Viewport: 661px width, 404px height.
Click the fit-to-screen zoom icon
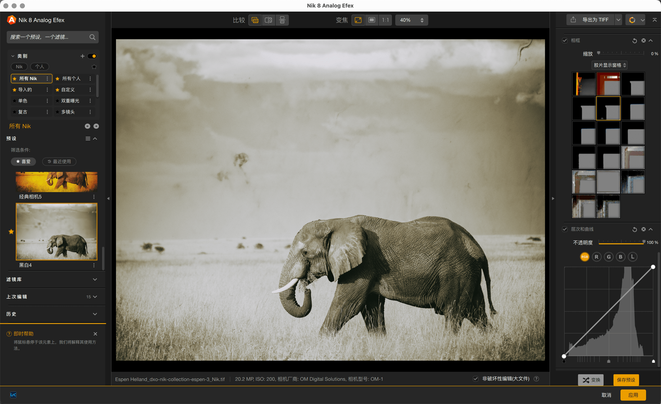click(358, 20)
